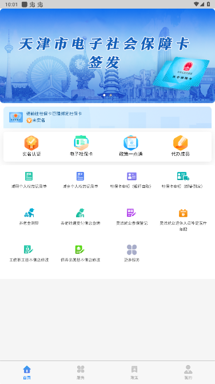Open 灵活就业参保登记 enrollment registration
Image resolution: width=215 pixels, height=384 pixels.
pos(132,217)
